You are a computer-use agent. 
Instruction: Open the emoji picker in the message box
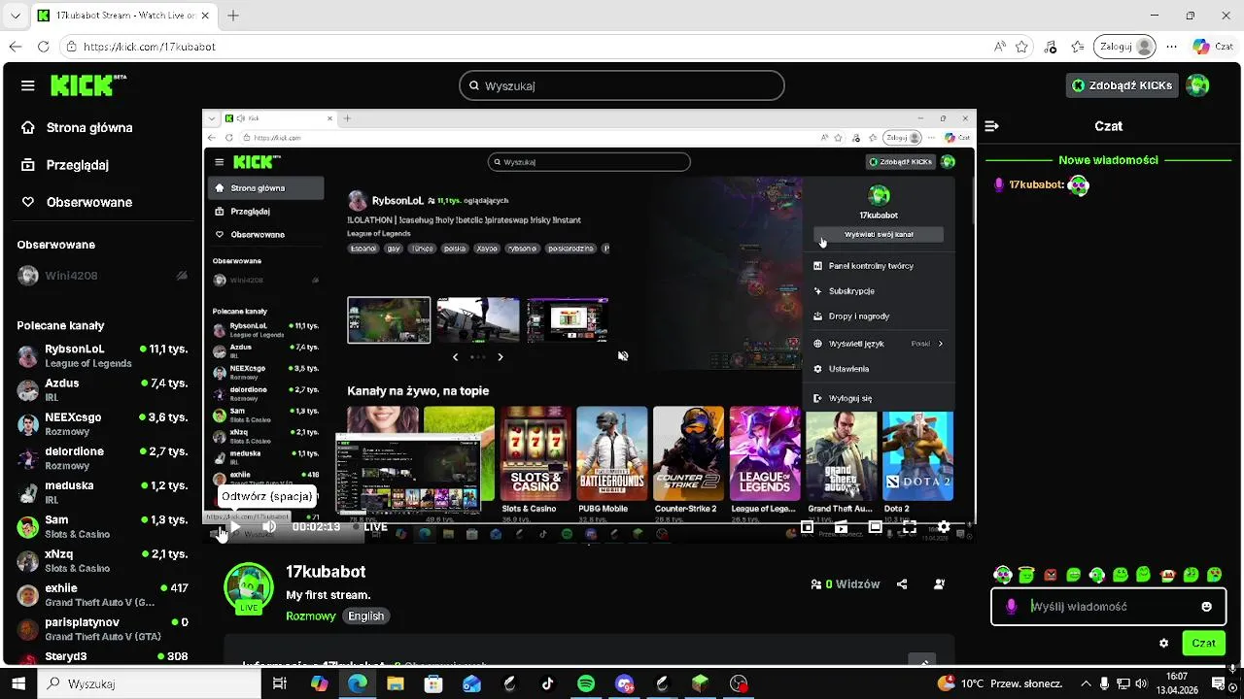click(x=1206, y=607)
